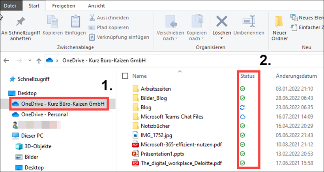
Task: Click the address bar path chevron
Action: click(x=57, y=61)
